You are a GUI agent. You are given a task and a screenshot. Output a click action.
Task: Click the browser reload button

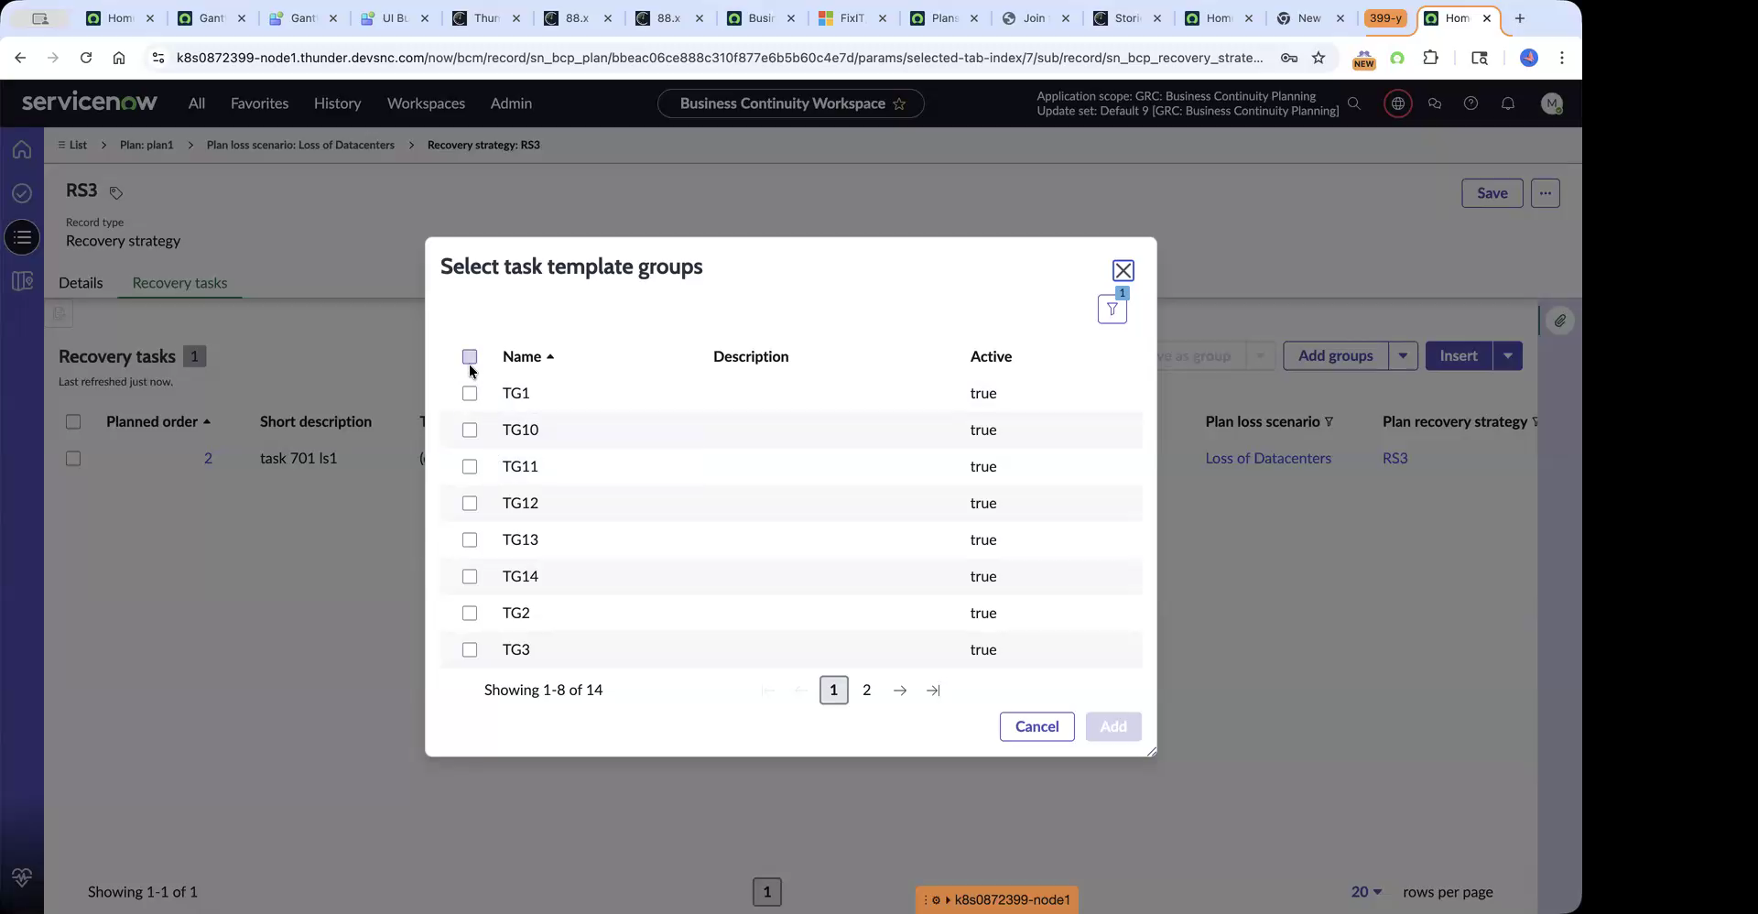(86, 58)
